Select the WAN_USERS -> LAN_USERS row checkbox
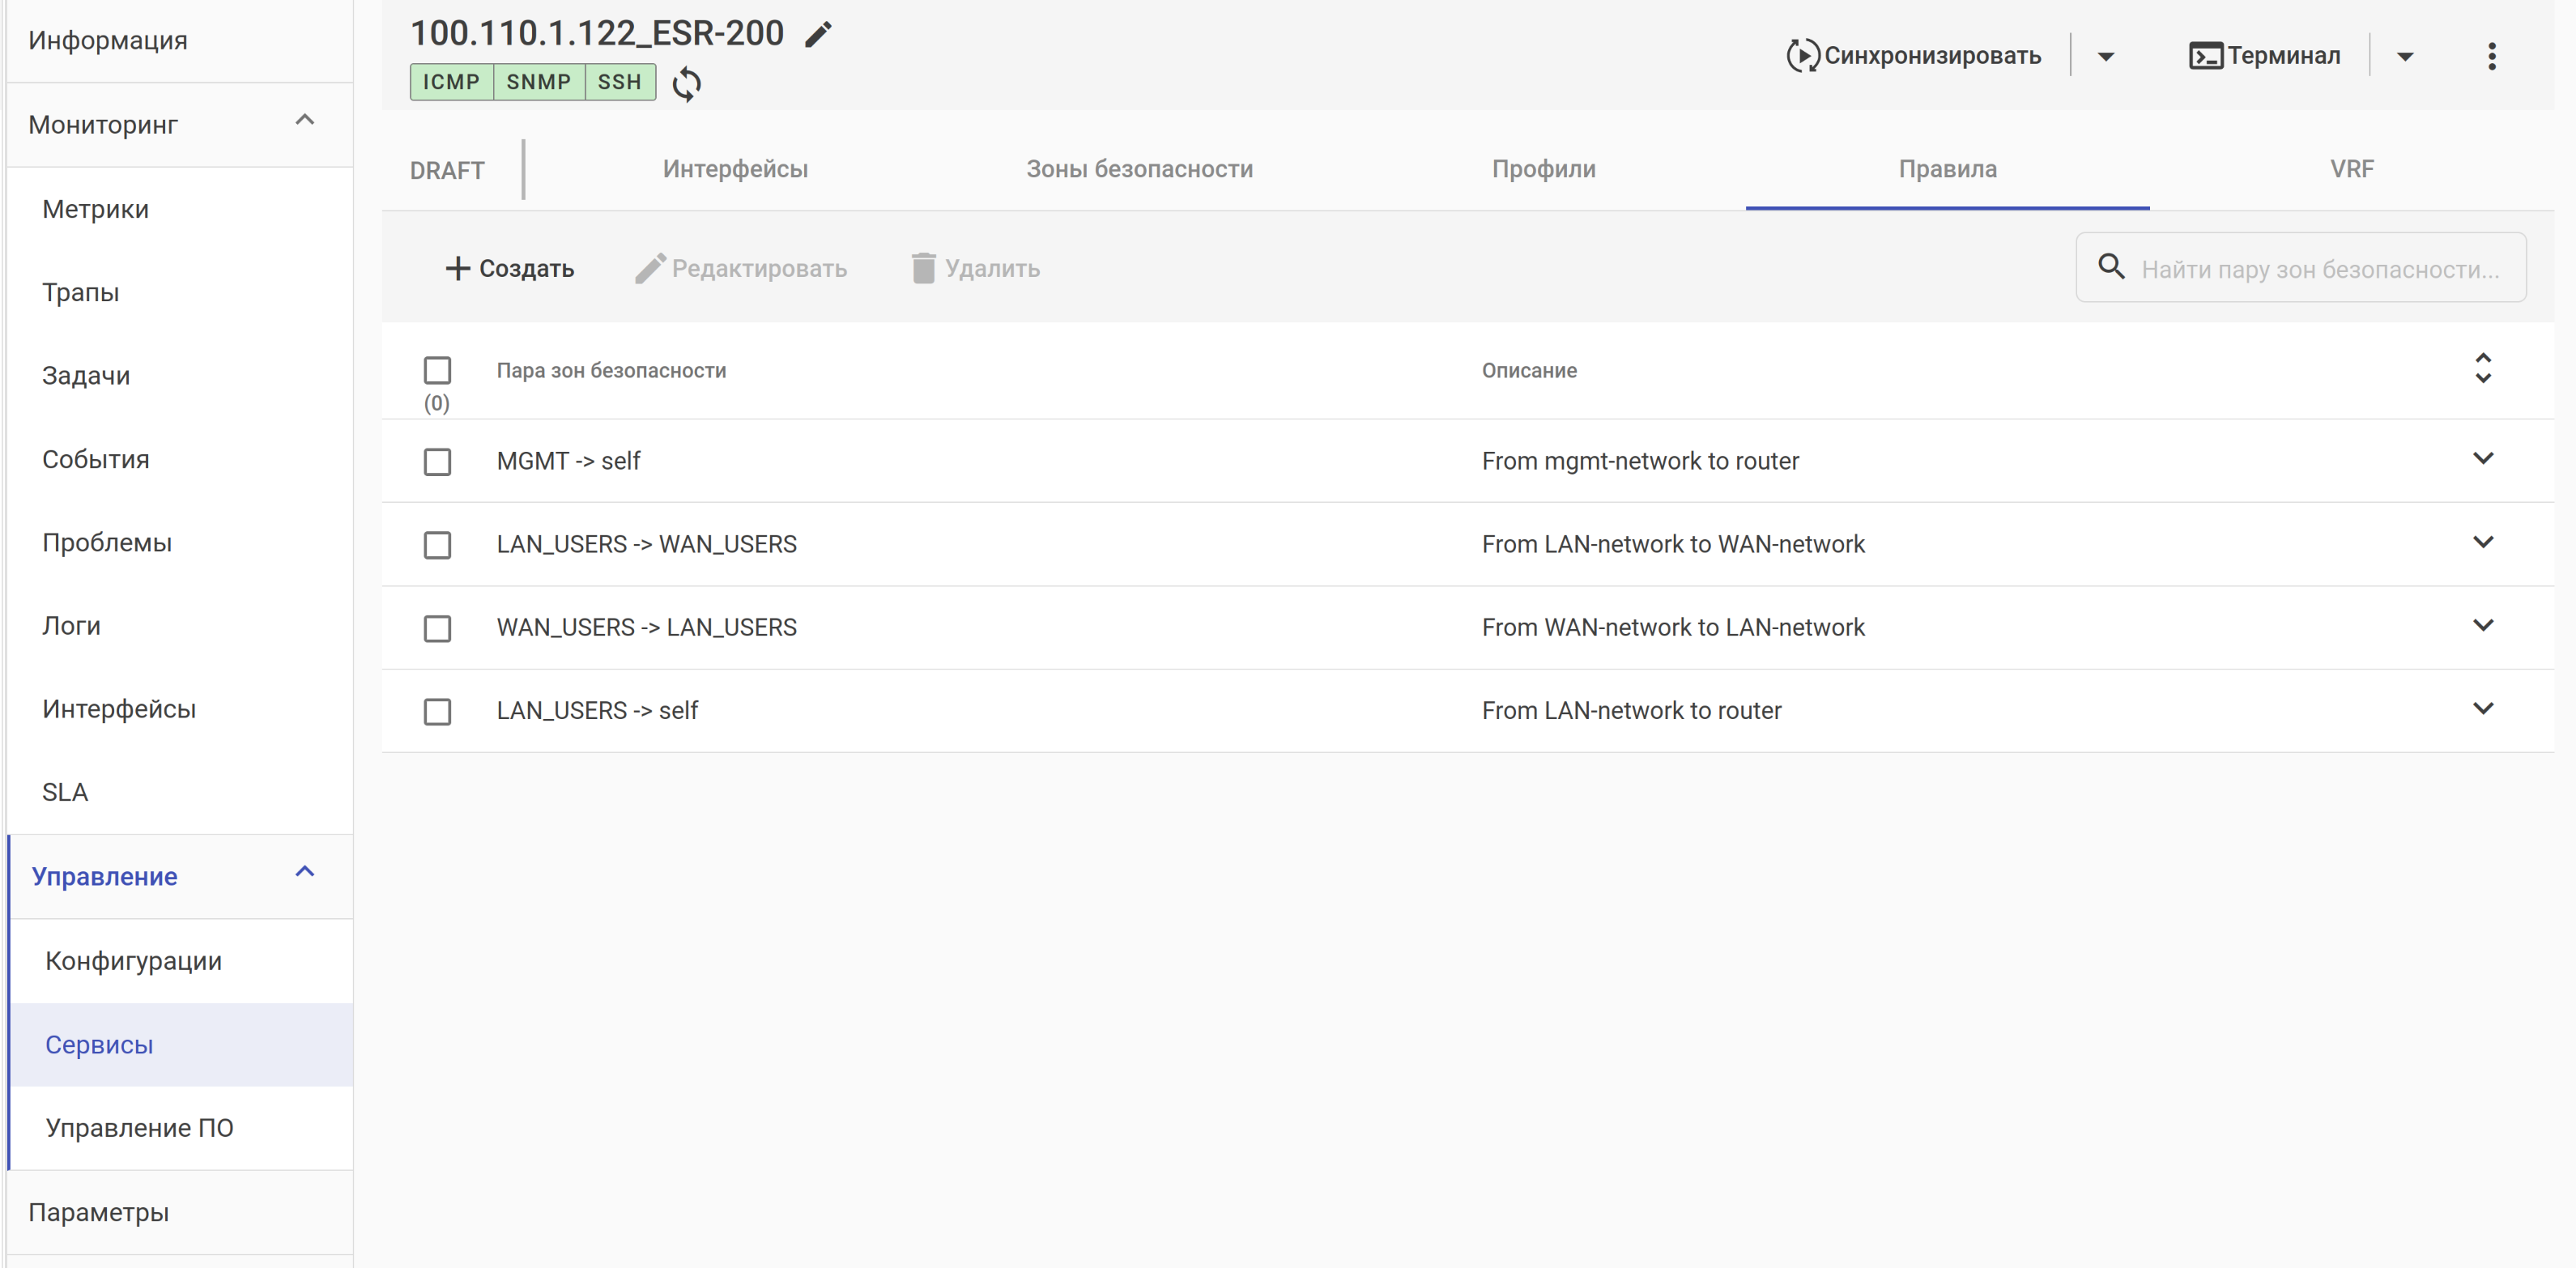The height and width of the screenshot is (1268, 2576). pos(437,628)
